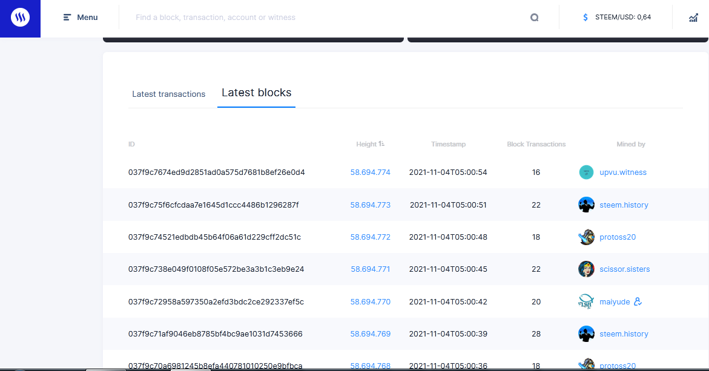Click transaction count 20 in maiyude block
Screen dimensions: 709x371
click(536, 301)
